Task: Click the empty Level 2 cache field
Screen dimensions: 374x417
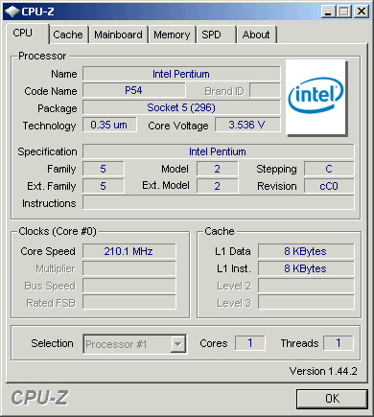Action: click(306, 286)
